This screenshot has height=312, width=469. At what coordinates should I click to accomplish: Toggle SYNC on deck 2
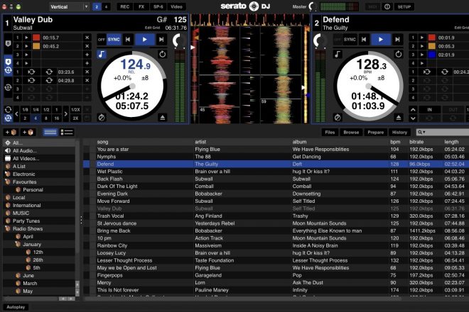[350, 40]
